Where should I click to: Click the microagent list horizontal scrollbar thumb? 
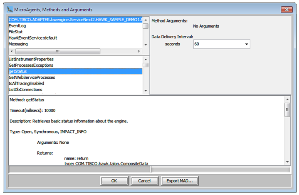[x=57, y=51]
